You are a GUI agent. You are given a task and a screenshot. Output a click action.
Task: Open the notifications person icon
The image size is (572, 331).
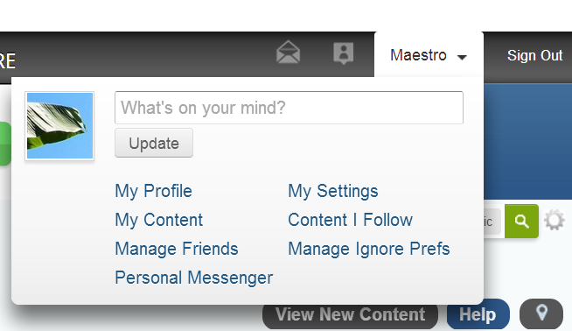click(343, 53)
